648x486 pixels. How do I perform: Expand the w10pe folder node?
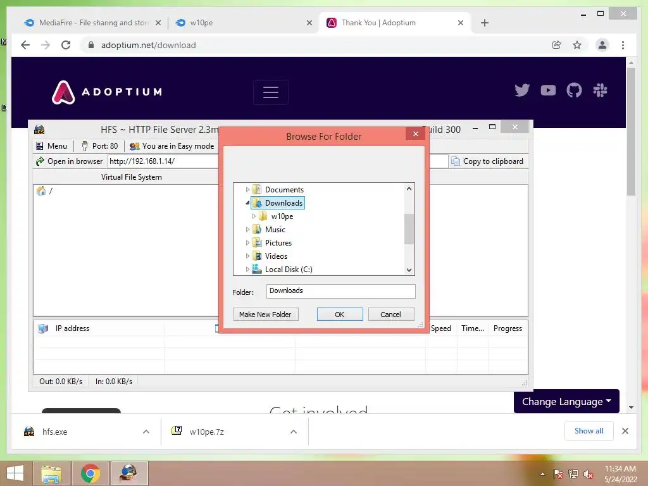pos(254,216)
